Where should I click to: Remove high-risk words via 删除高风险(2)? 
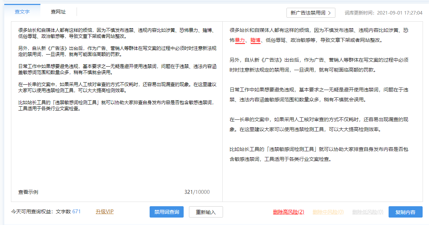tap(288, 212)
